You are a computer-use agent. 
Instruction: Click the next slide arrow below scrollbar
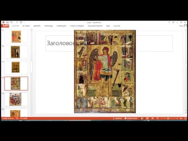click(x=186, y=112)
